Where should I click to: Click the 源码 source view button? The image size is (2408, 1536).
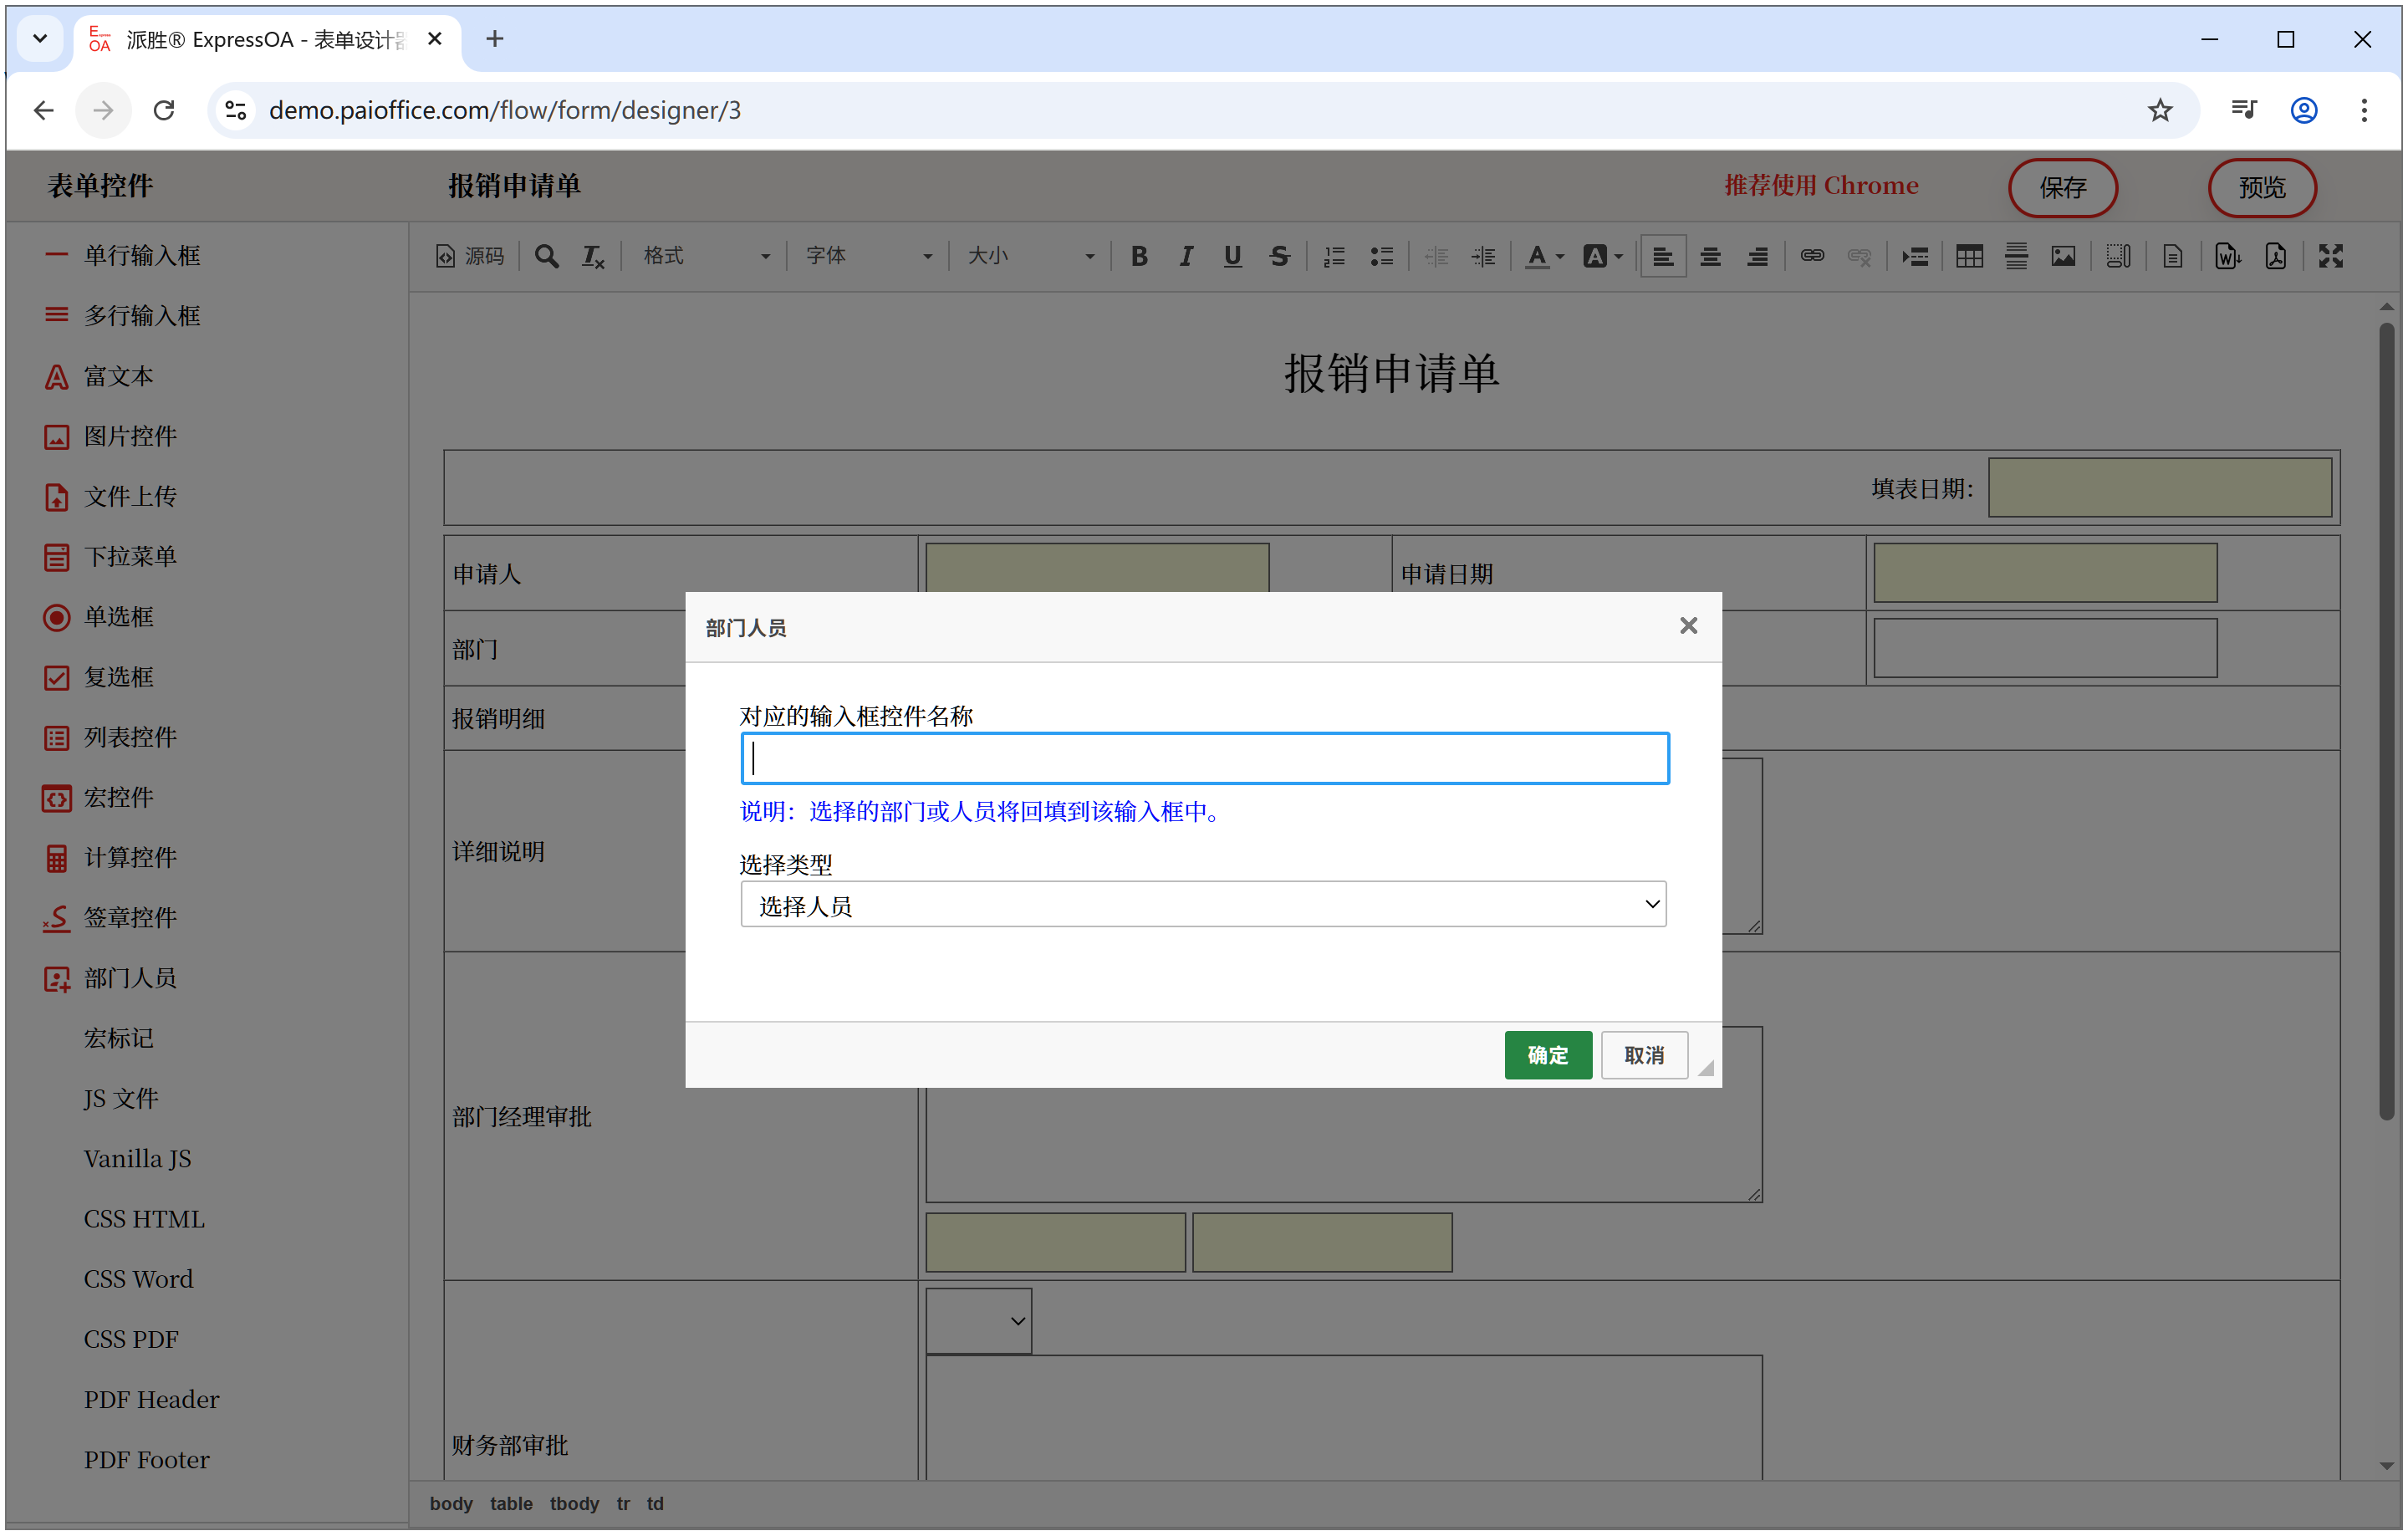coord(470,256)
